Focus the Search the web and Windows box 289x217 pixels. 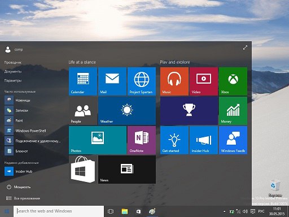tap(59, 211)
